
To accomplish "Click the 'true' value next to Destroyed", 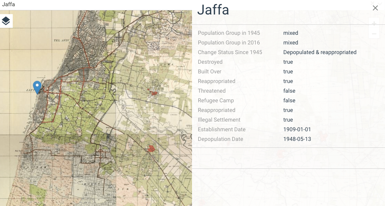I will (288, 62).
